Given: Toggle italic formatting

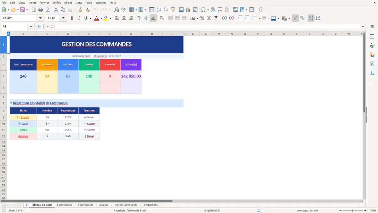Looking at the screenshot, I should (x=78, y=18).
